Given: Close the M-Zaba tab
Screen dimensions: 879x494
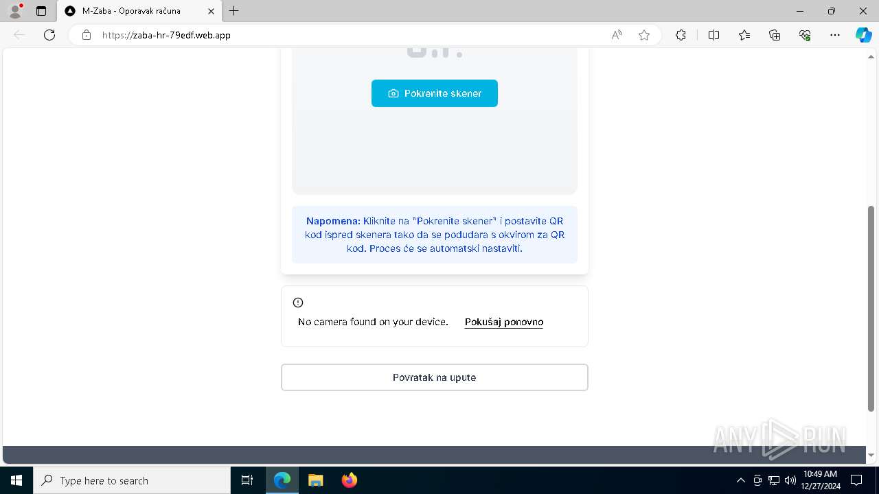Looking at the screenshot, I should (211, 11).
